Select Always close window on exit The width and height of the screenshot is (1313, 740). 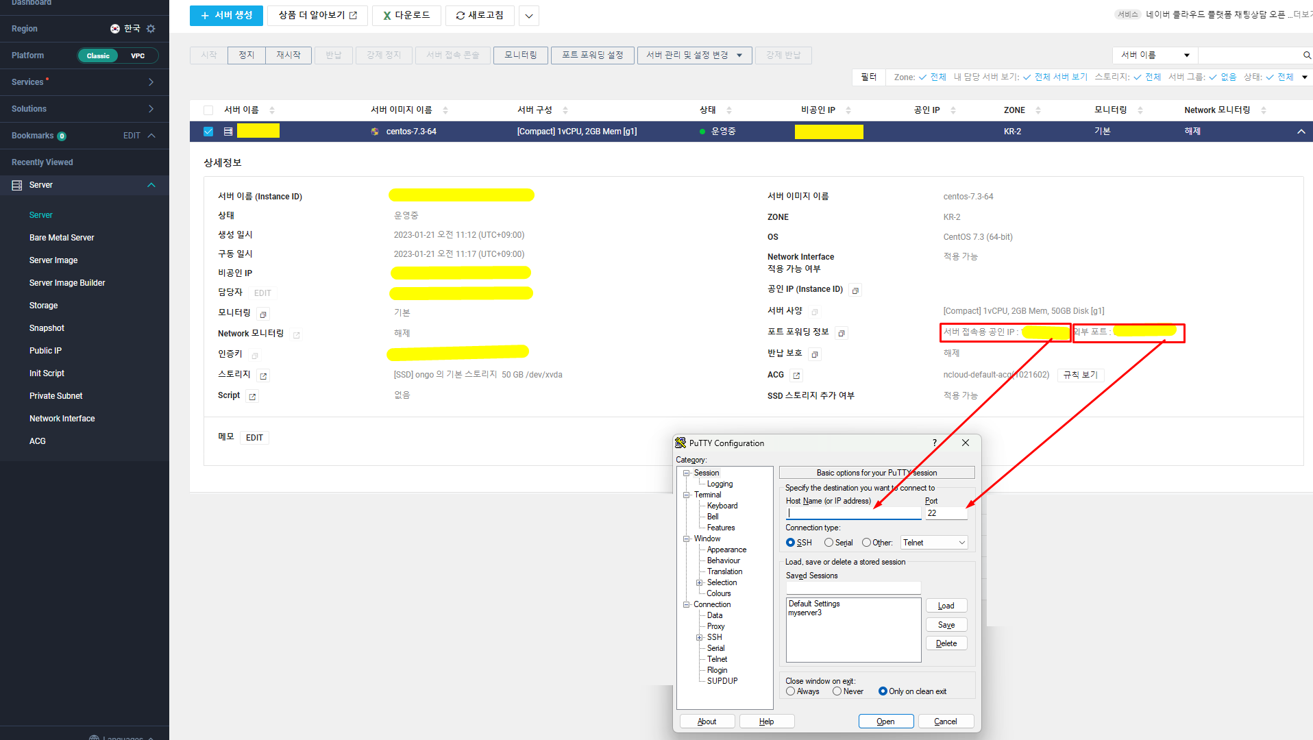coord(791,691)
